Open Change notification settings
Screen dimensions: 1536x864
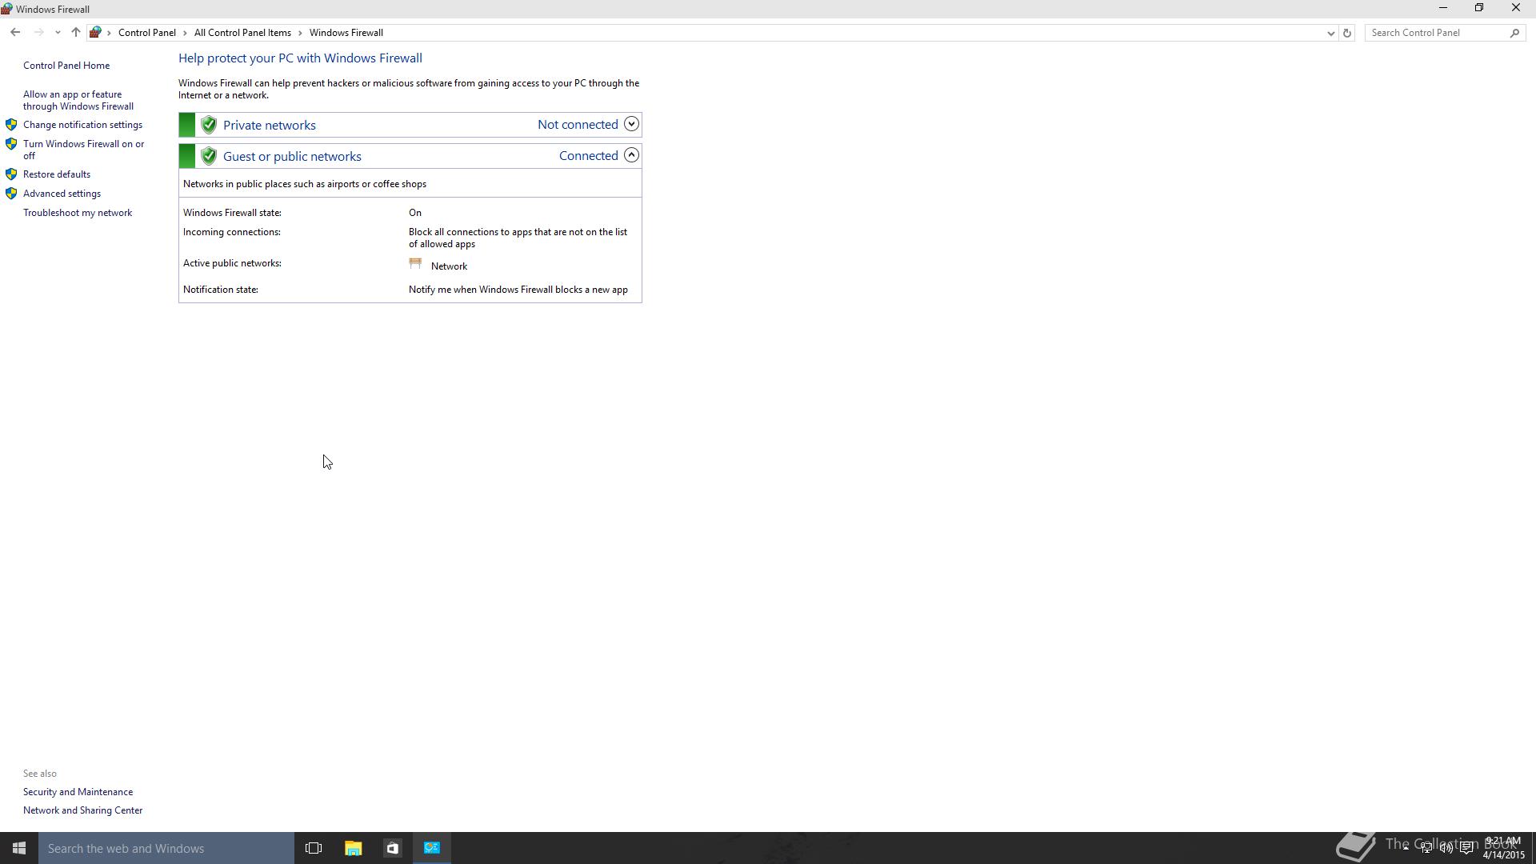(x=82, y=125)
